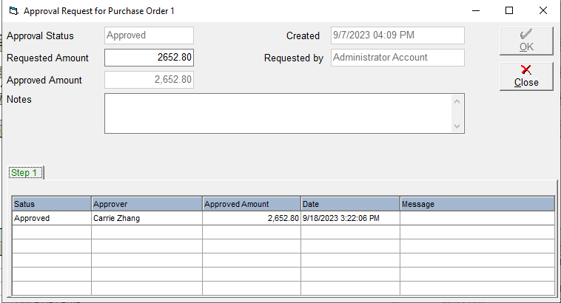This screenshot has height=303, width=561.
Task: Click the Approved Amount column header
Action: 251,204
